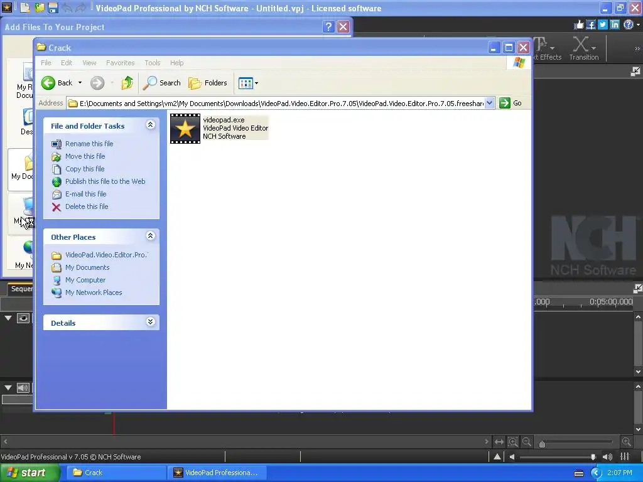Click the LinkedIn share icon
This screenshot has height=482, width=643.
pyautogui.click(x=615, y=25)
